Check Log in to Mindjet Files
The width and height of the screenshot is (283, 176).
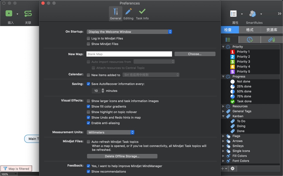pyautogui.click(x=88, y=38)
